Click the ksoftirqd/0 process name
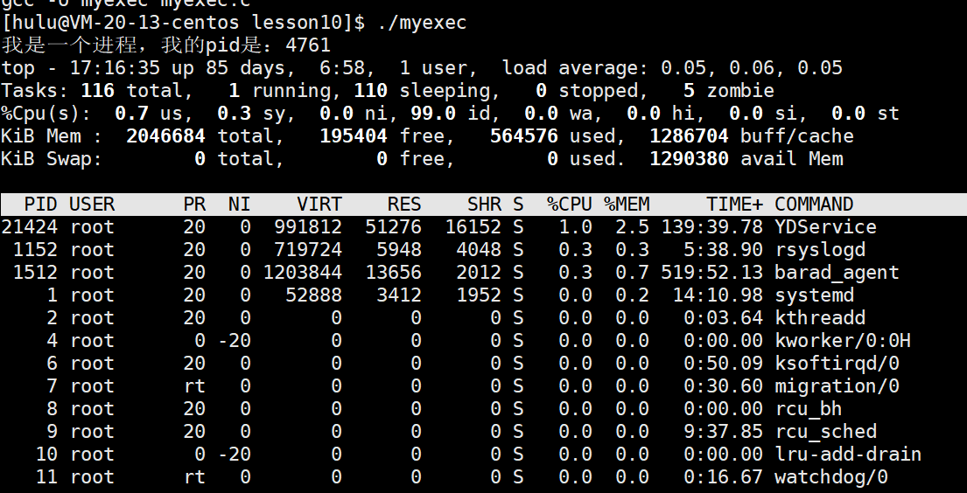 [837, 364]
